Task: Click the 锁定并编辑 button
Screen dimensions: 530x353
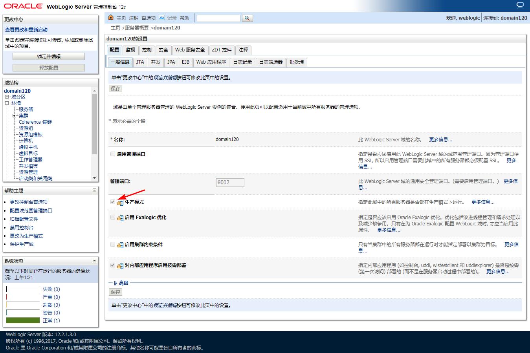Action: pyautogui.click(x=49, y=56)
